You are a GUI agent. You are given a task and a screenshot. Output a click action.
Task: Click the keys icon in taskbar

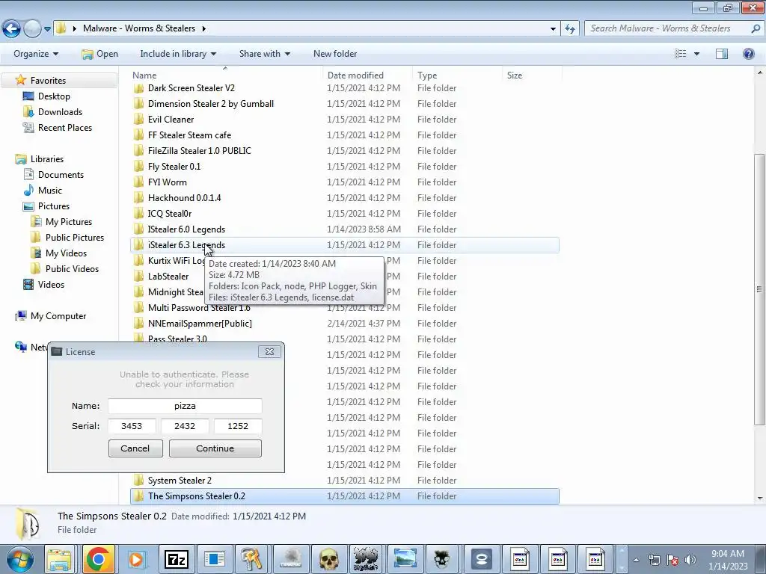click(x=252, y=559)
